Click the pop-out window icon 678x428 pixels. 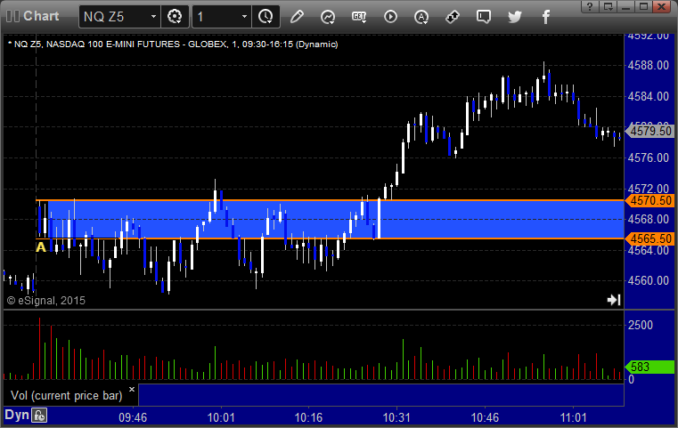tap(609, 6)
